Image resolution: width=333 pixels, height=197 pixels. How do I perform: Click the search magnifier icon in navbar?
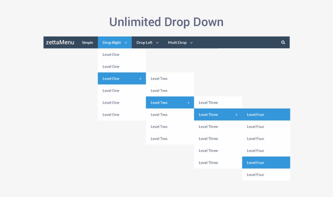(x=283, y=43)
